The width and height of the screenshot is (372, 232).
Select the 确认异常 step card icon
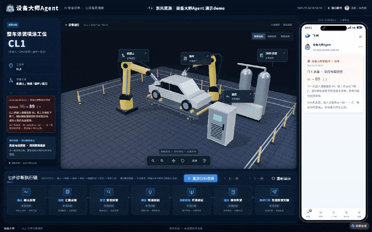[x=26, y=192]
